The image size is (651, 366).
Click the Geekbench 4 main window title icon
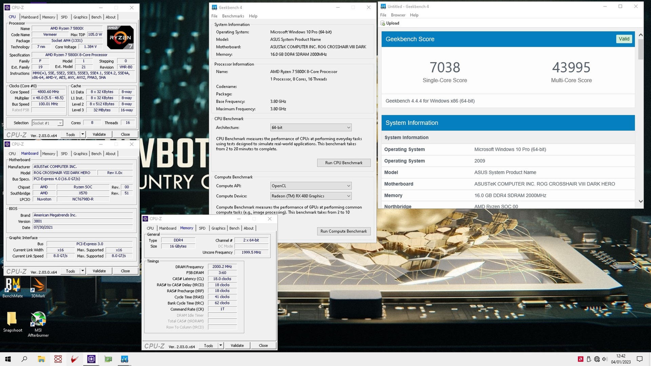pyautogui.click(x=214, y=7)
